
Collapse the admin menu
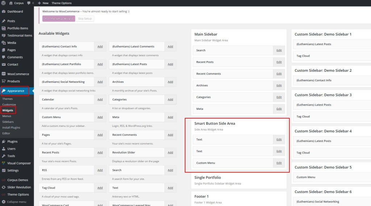pyautogui.click(x=14, y=202)
